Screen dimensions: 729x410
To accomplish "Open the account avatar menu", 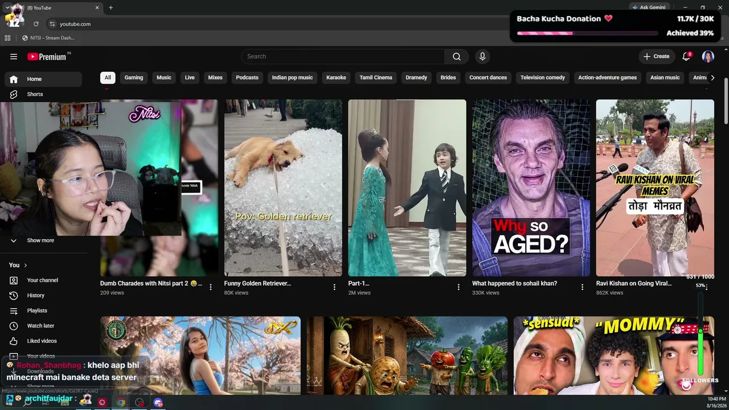I will pos(708,56).
